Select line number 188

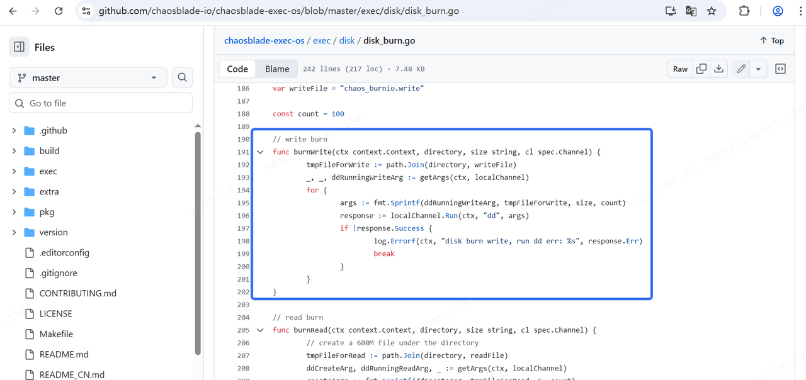tap(243, 114)
